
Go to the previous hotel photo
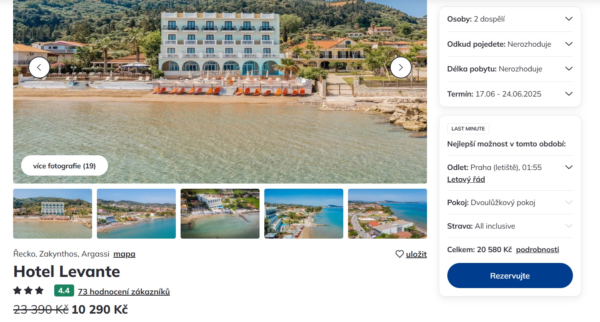coord(39,67)
